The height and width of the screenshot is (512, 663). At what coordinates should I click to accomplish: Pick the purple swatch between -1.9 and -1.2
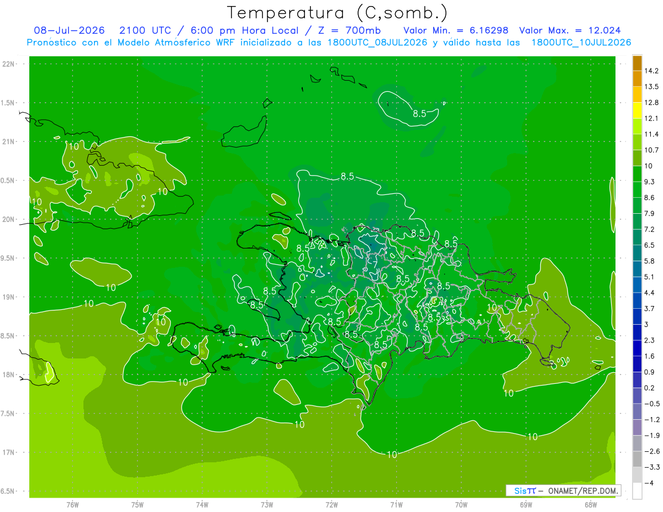(637, 427)
